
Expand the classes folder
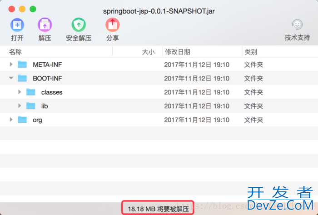coord(20,92)
